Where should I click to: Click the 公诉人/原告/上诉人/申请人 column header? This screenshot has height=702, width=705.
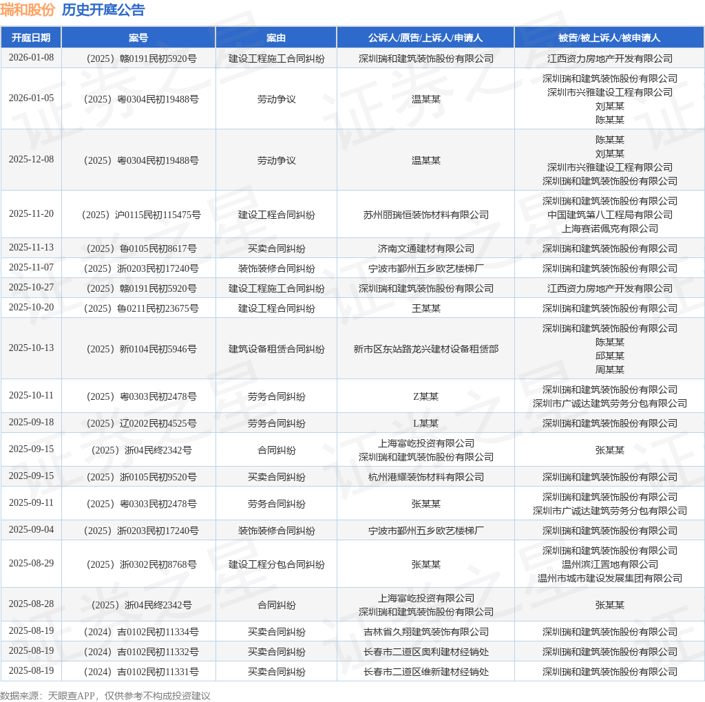pyautogui.click(x=425, y=38)
